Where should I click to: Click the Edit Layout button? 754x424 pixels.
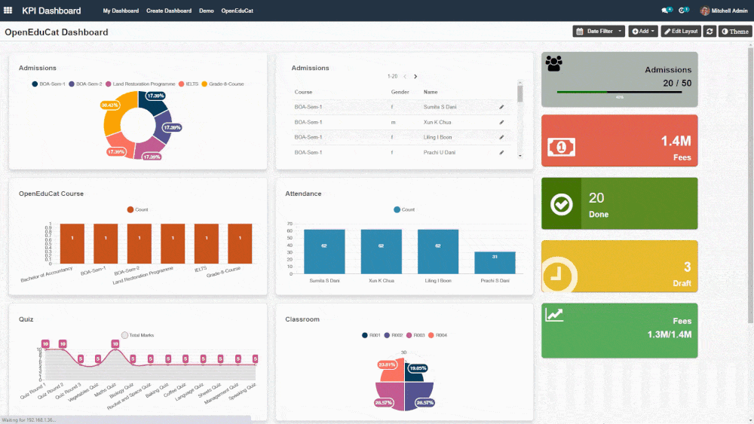tap(681, 31)
